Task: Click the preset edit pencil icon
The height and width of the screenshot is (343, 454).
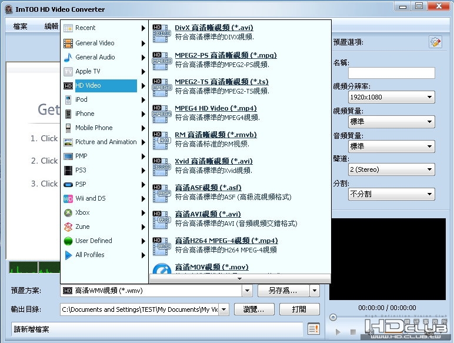Action: pos(435,42)
